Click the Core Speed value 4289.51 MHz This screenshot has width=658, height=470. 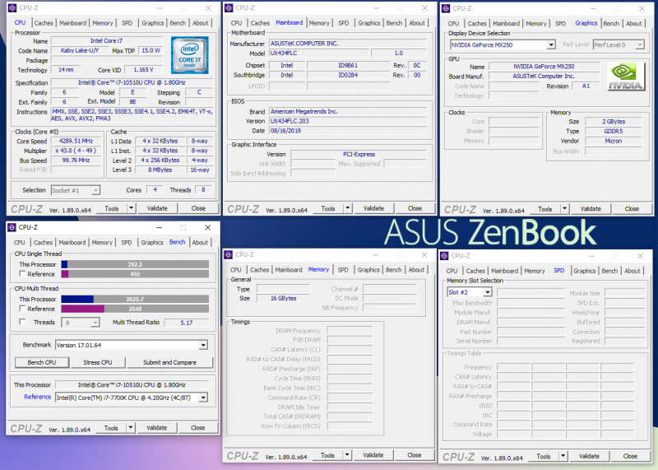pos(76,141)
